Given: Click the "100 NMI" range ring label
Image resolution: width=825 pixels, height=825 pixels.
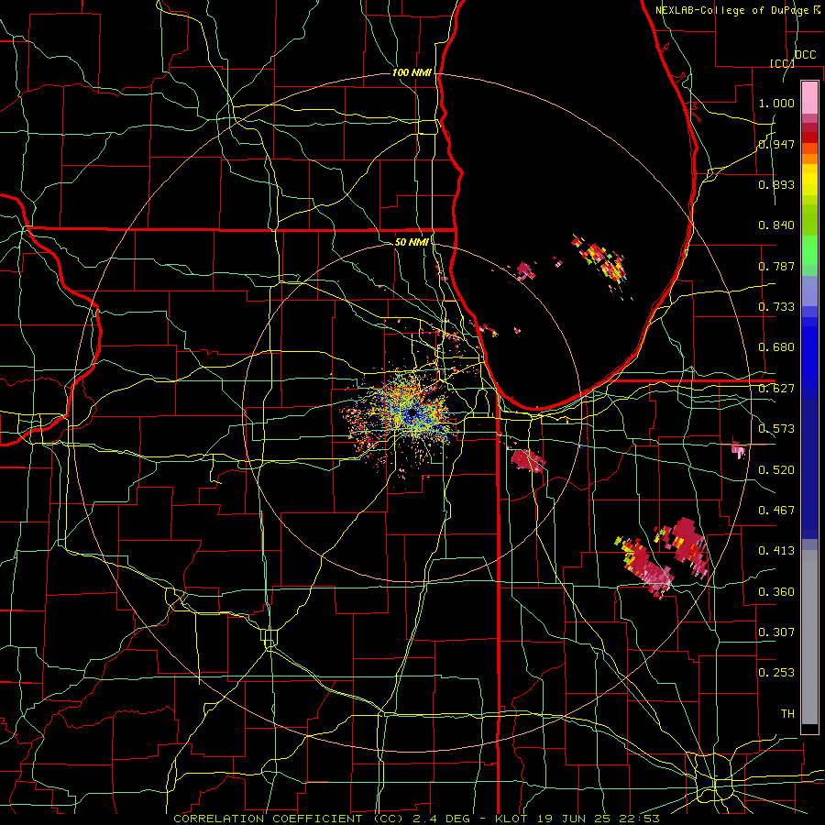Looking at the screenshot, I should coord(412,72).
